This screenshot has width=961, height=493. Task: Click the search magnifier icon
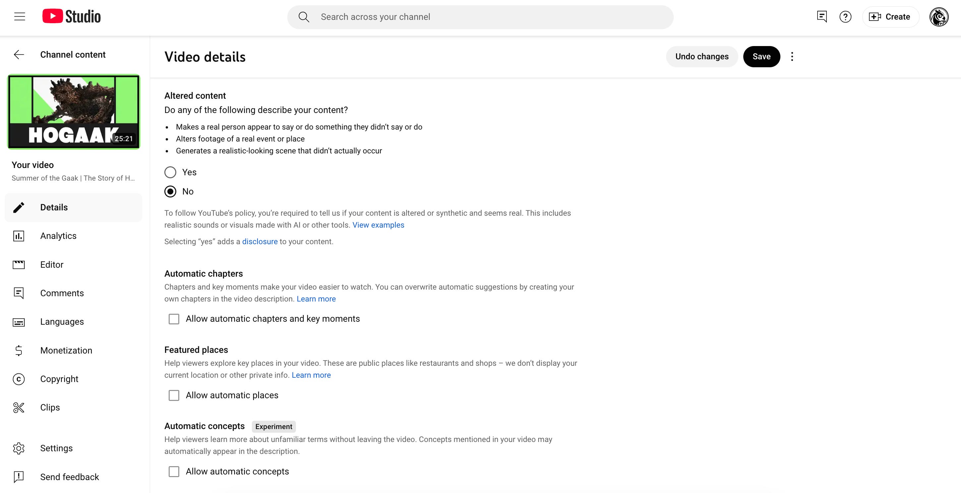304,17
